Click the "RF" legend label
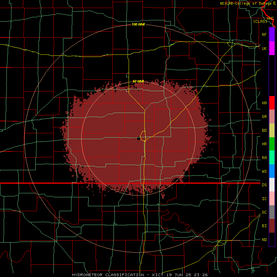Image resolution: width=277 pixels, height=277 pixels. point(264,34)
